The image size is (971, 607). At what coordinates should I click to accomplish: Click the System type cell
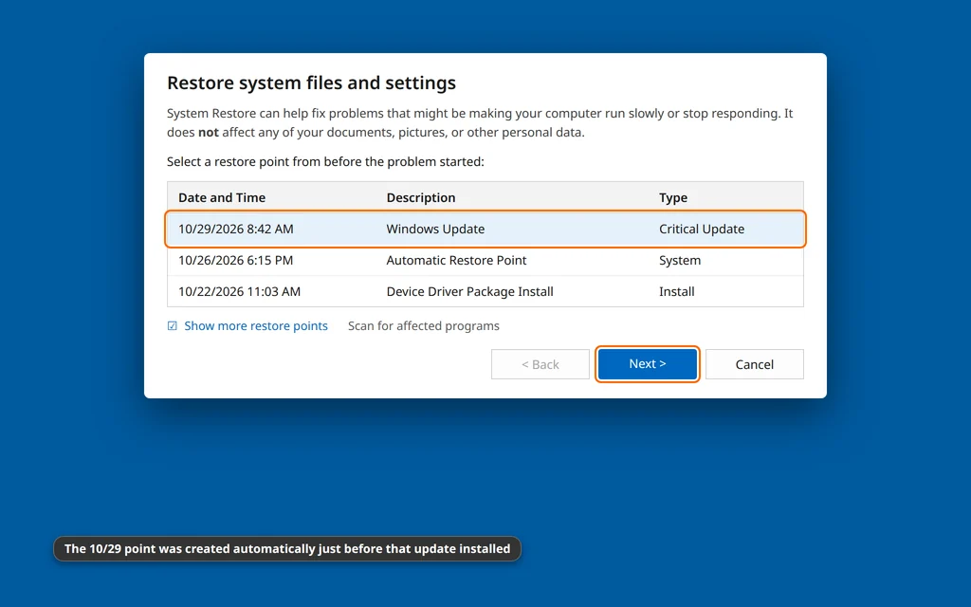(680, 260)
